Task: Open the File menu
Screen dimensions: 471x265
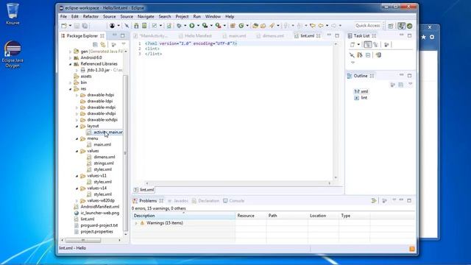Action: pyautogui.click(x=63, y=16)
